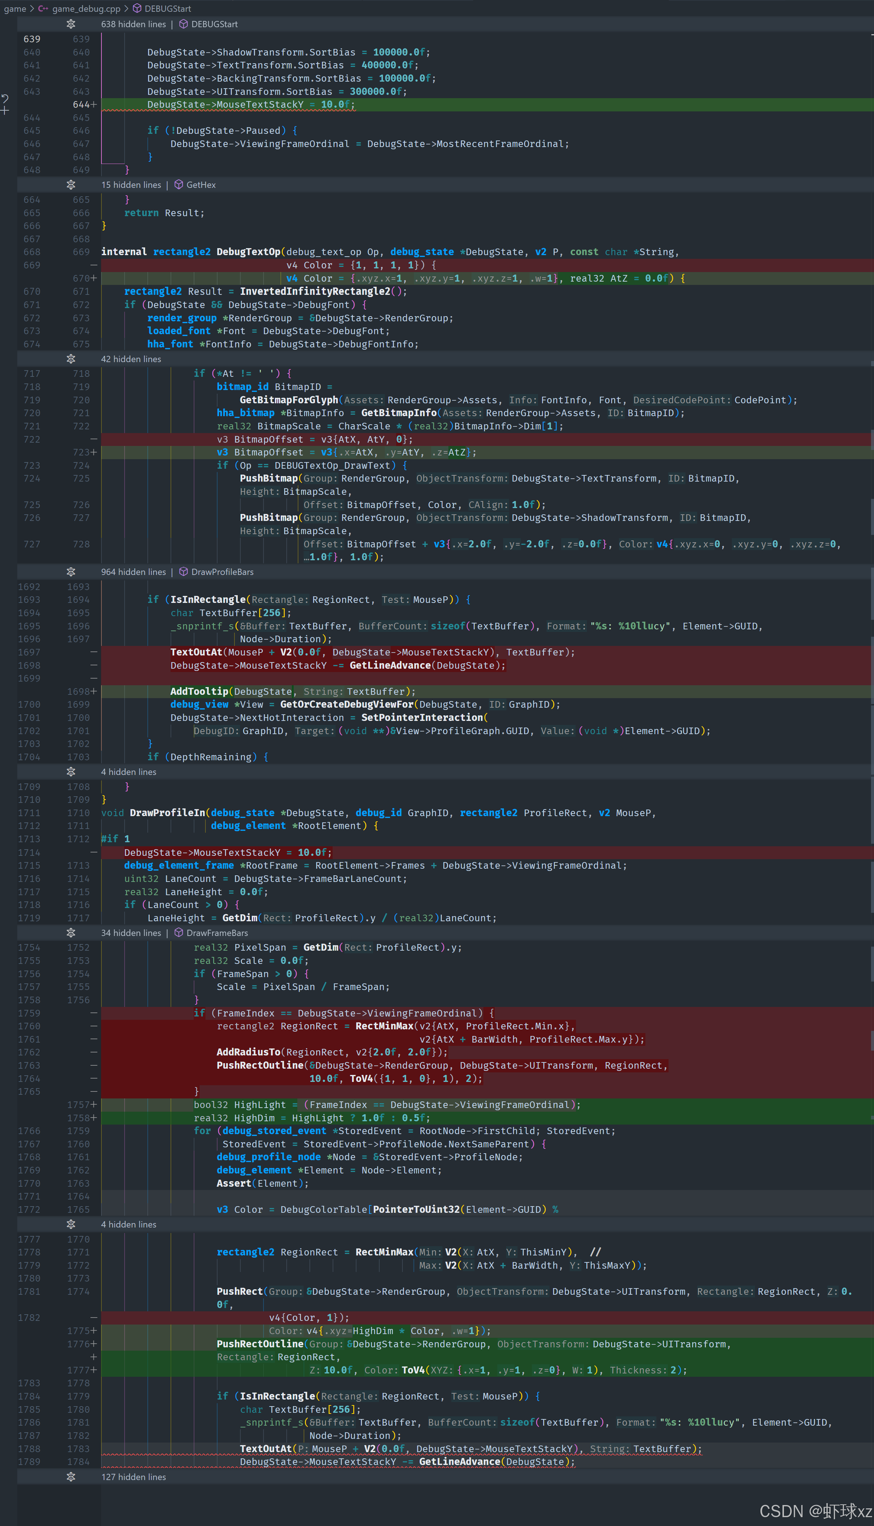The width and height of the screenshot is (874, 1526).
Task: Jump to DrawFrameBars from hidden lines bar
Action: pos(217,933)
